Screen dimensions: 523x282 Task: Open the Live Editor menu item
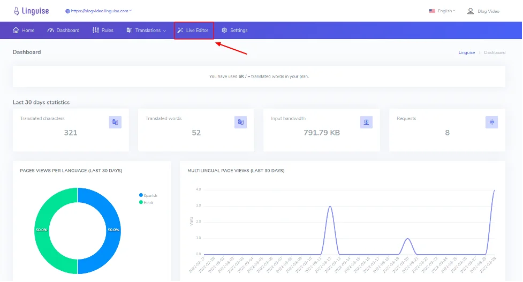pos(194,31)
